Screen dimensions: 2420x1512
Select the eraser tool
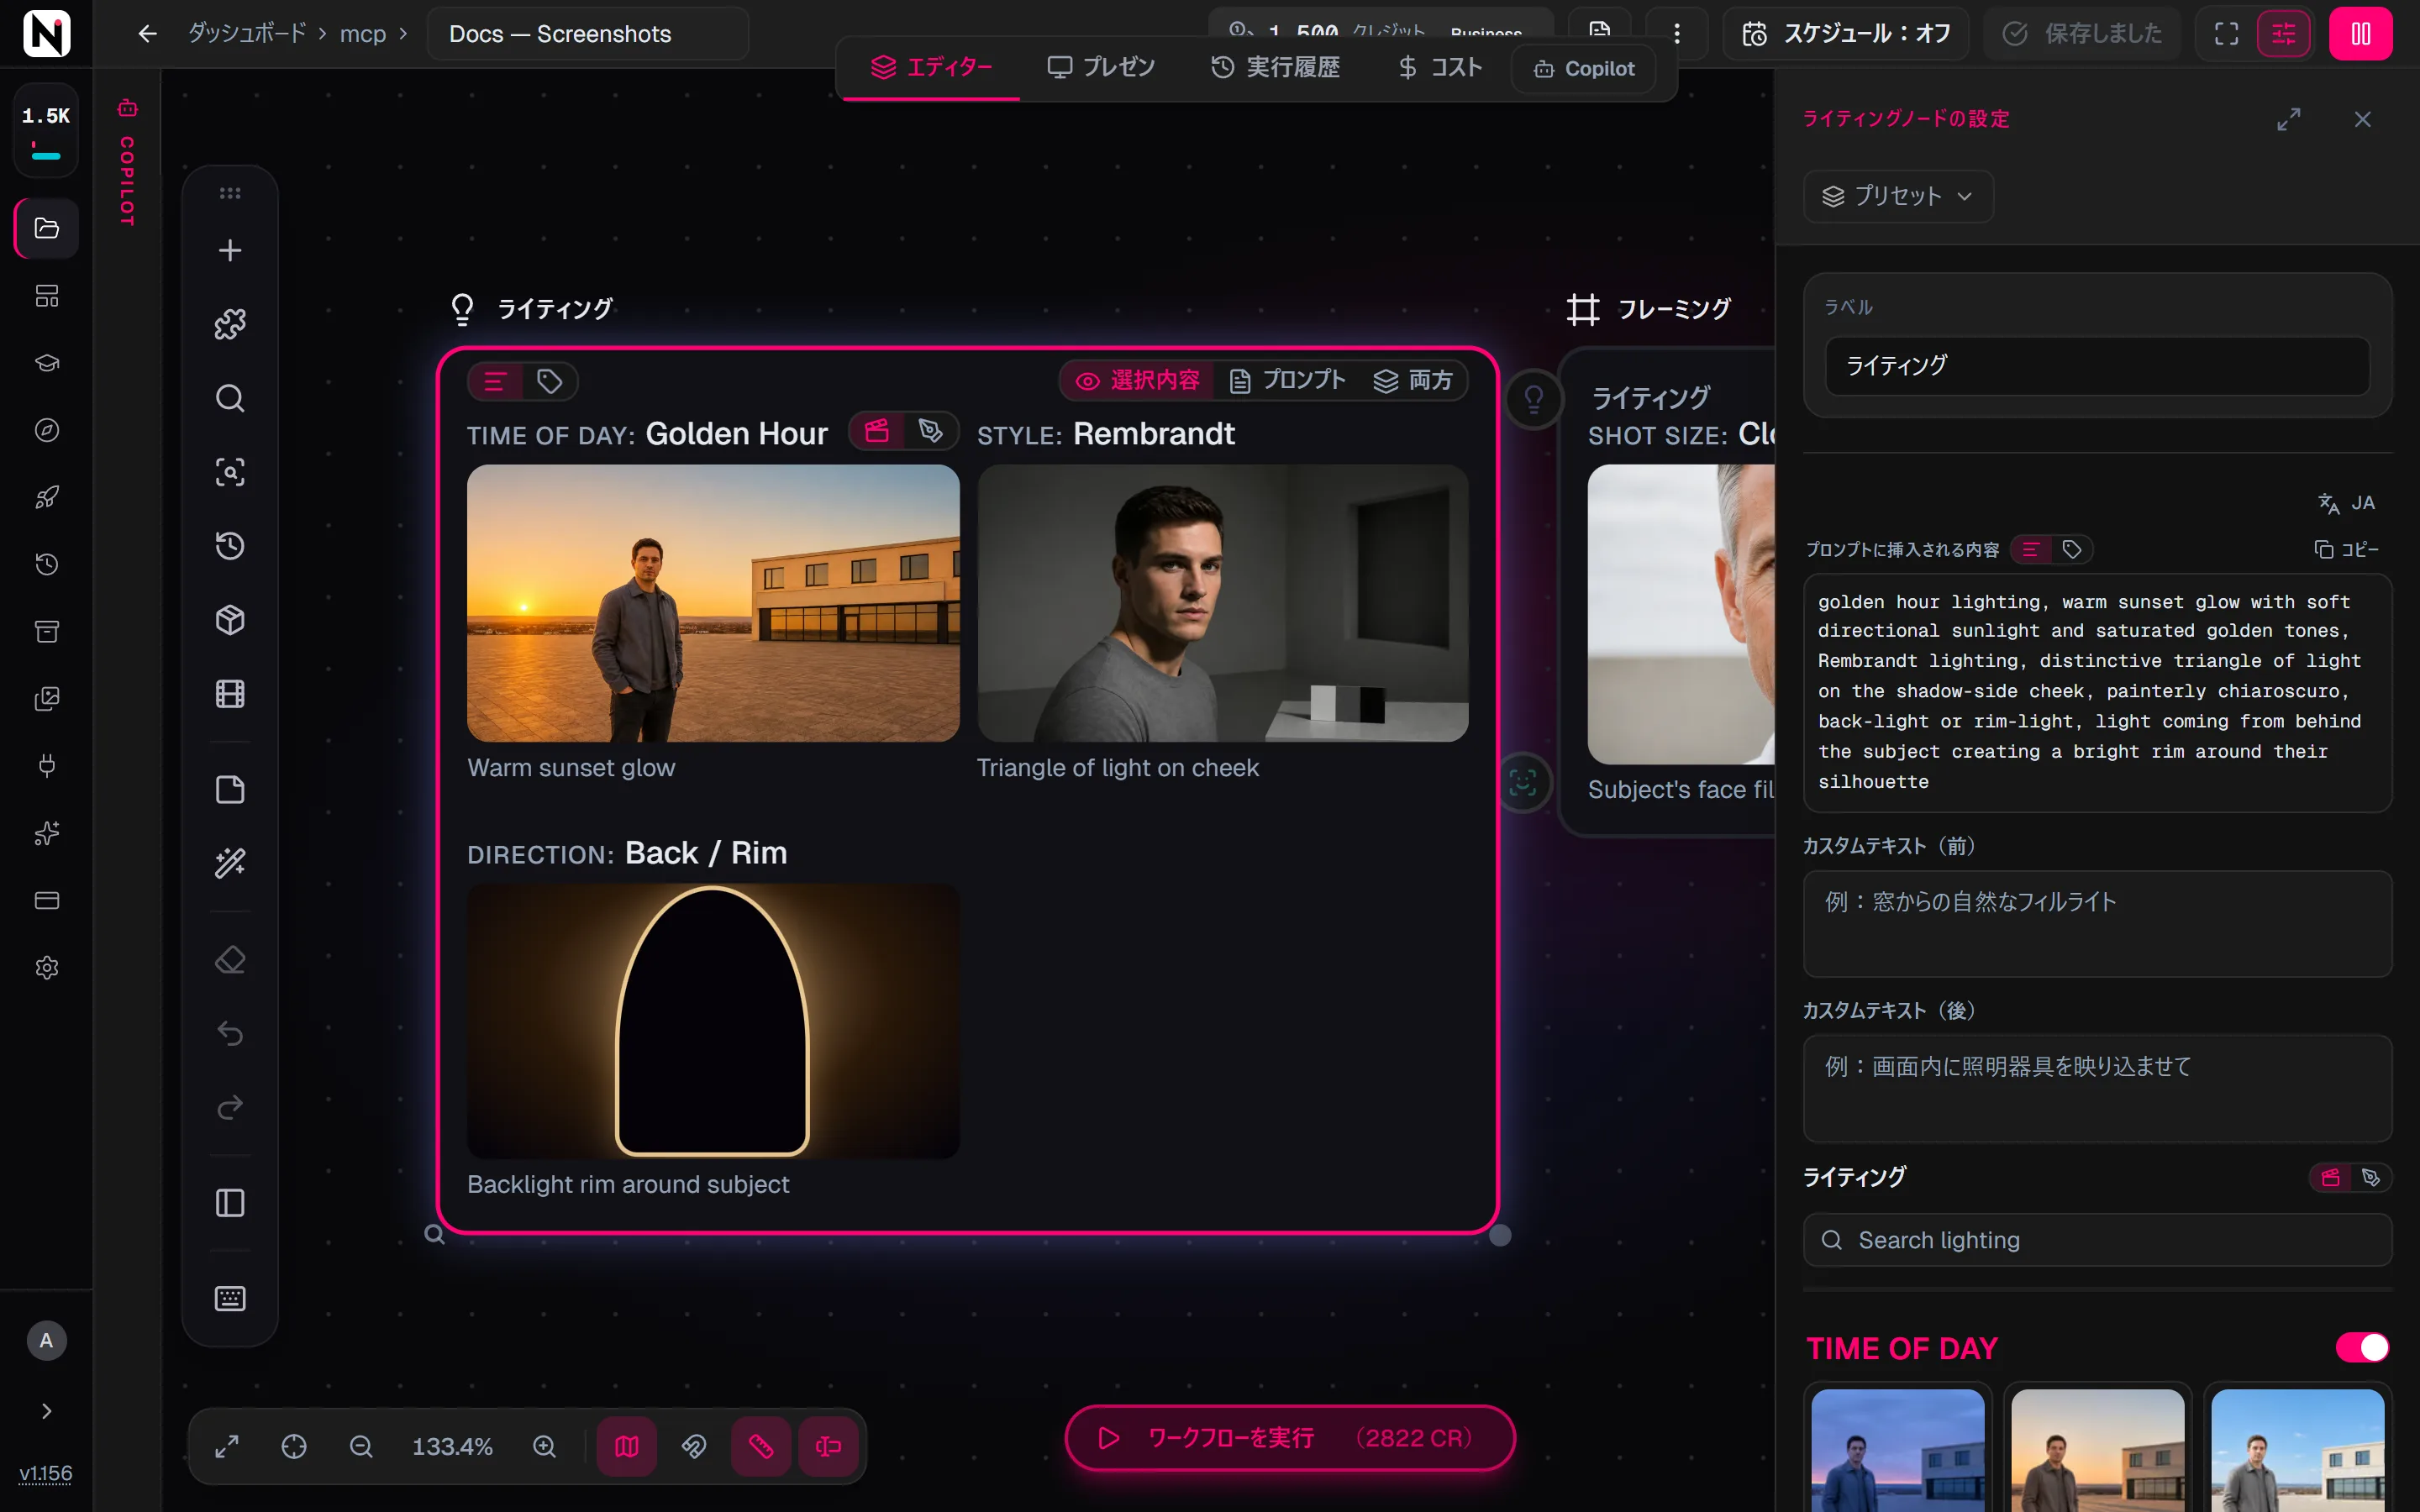pyautogui.click(x=230, y=960)
